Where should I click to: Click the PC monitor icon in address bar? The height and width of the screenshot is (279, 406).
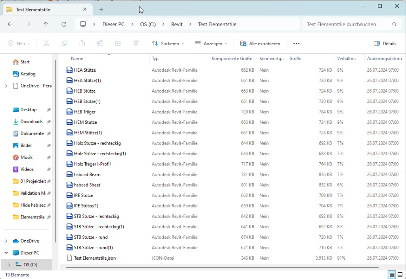coord(83,24)
